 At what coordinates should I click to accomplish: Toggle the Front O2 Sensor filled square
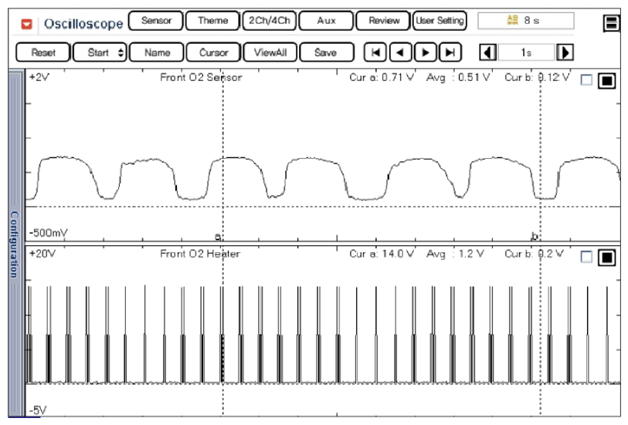(606, 81)
